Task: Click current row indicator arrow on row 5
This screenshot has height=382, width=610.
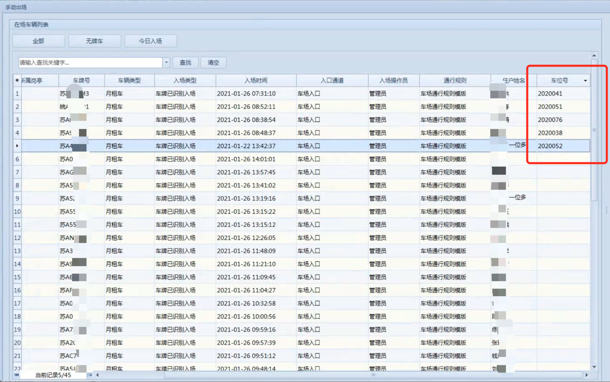Action: coord(17,146)
